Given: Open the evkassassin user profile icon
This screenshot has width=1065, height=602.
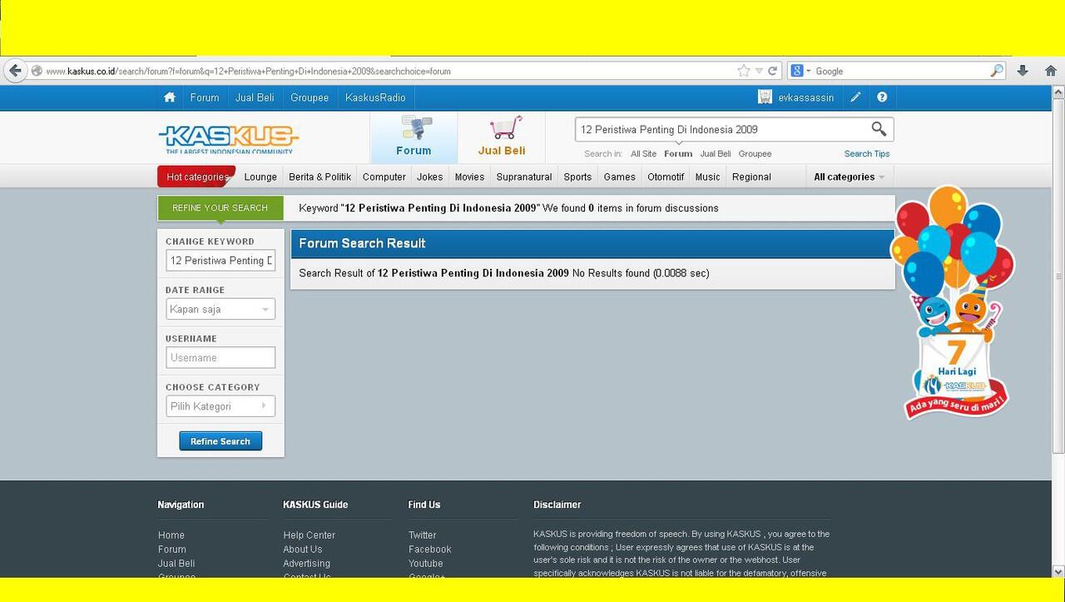Looking at the screenshot, I should (765, 97).
